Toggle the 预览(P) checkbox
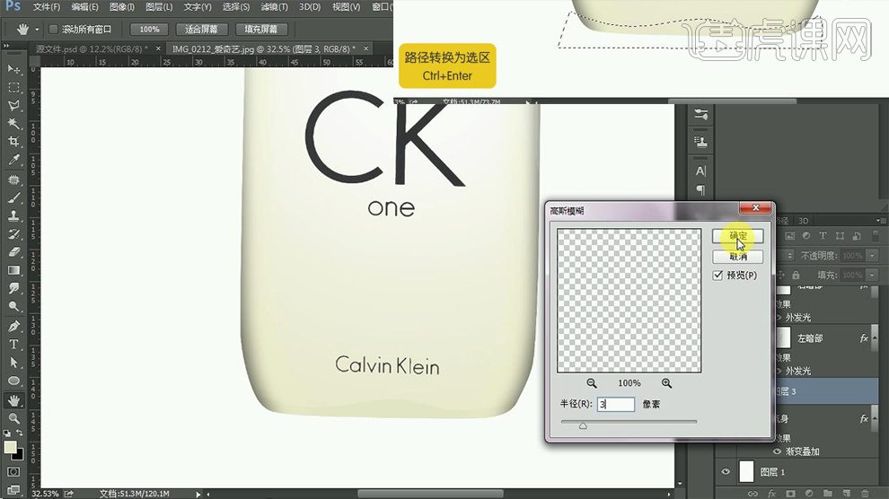The width and height of the screenshot is (889, 499). (717, 276)
